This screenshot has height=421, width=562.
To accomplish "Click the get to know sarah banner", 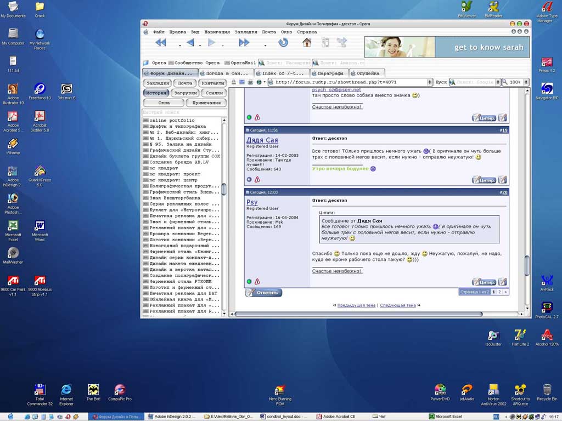I will click(x=447, y=47).
